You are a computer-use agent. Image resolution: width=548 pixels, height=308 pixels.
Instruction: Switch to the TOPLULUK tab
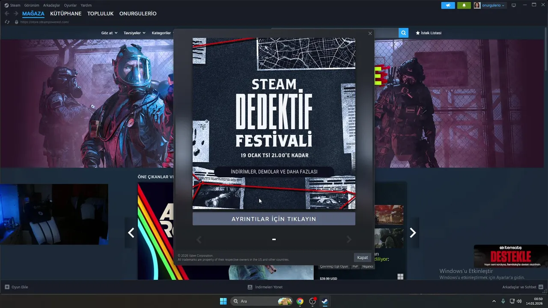pos(100,14)
